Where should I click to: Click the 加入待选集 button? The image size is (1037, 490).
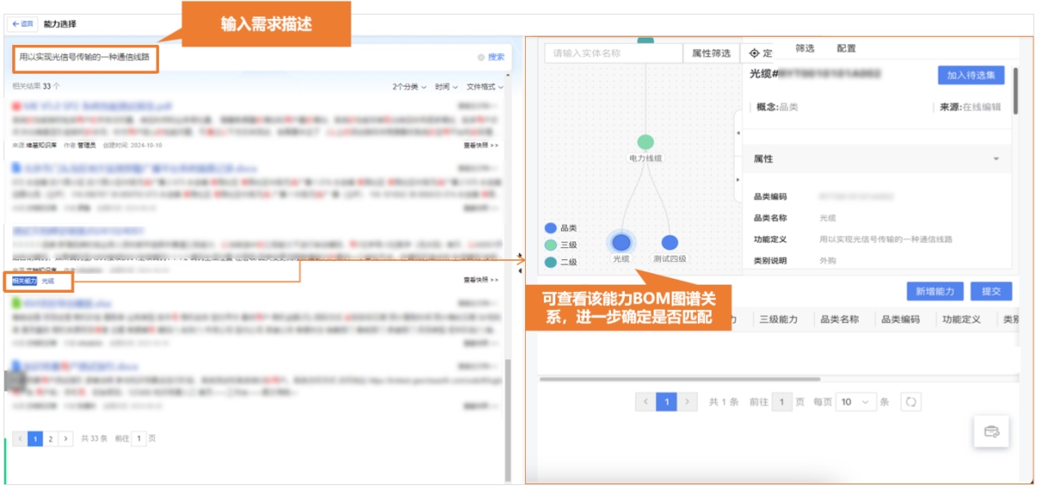[x=971, y=75]
